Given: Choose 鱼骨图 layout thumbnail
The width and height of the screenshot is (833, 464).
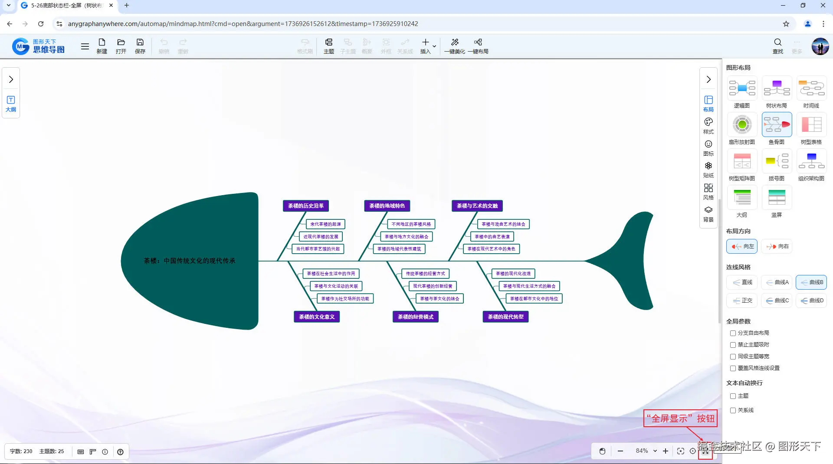Looking at the screenshot, I should point(777,124).
